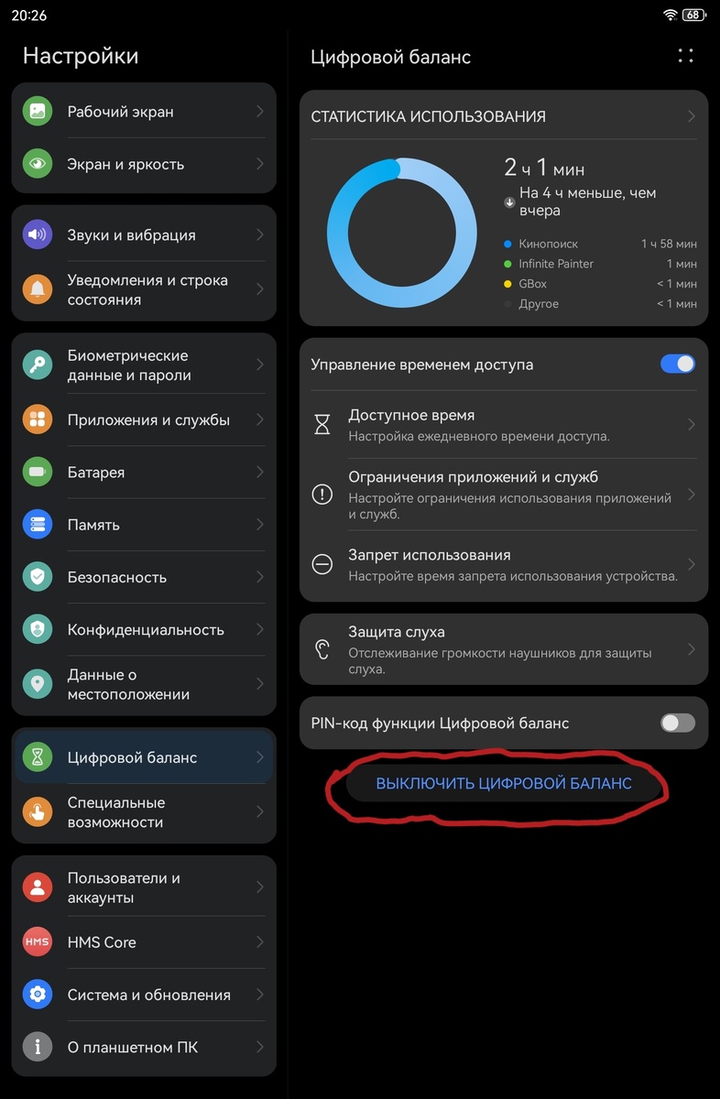
Task: Open the HMS Core icon
Action: point(38,942)
